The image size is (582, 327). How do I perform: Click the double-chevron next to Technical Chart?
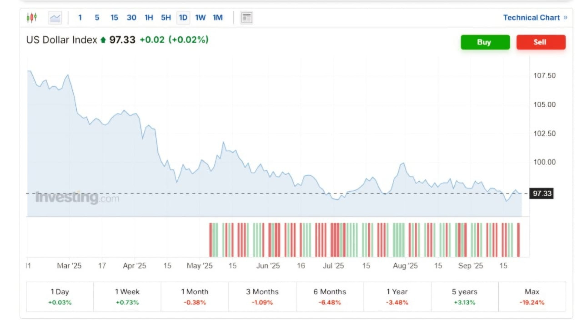tap(565, 18)
